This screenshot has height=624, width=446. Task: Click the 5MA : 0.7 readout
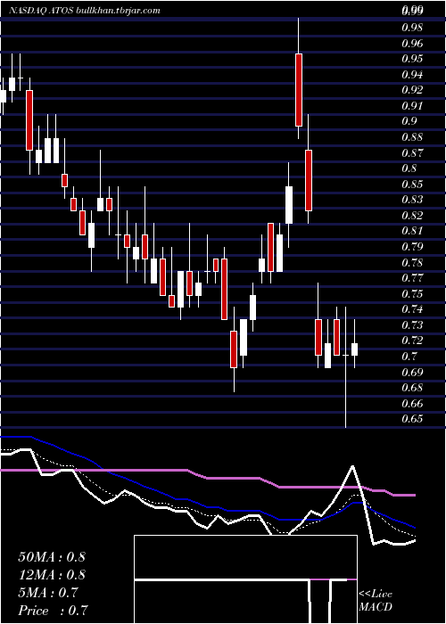[49, 593]
